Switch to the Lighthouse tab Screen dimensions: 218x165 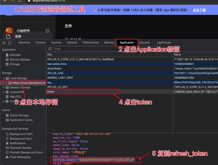pyautogui.click(x=164, y=42)
